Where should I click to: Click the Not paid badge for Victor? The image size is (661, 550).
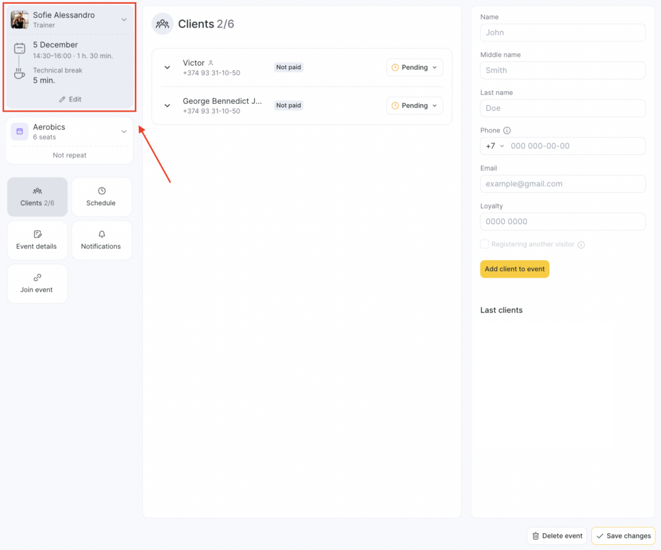click(x=289, y=67)
